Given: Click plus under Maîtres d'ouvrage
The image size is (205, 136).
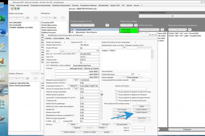Looking at the screenshot, I should (x=17, y=18).
